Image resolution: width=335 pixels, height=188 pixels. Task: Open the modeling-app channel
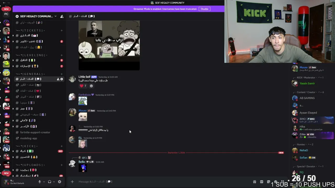[39, 138]
